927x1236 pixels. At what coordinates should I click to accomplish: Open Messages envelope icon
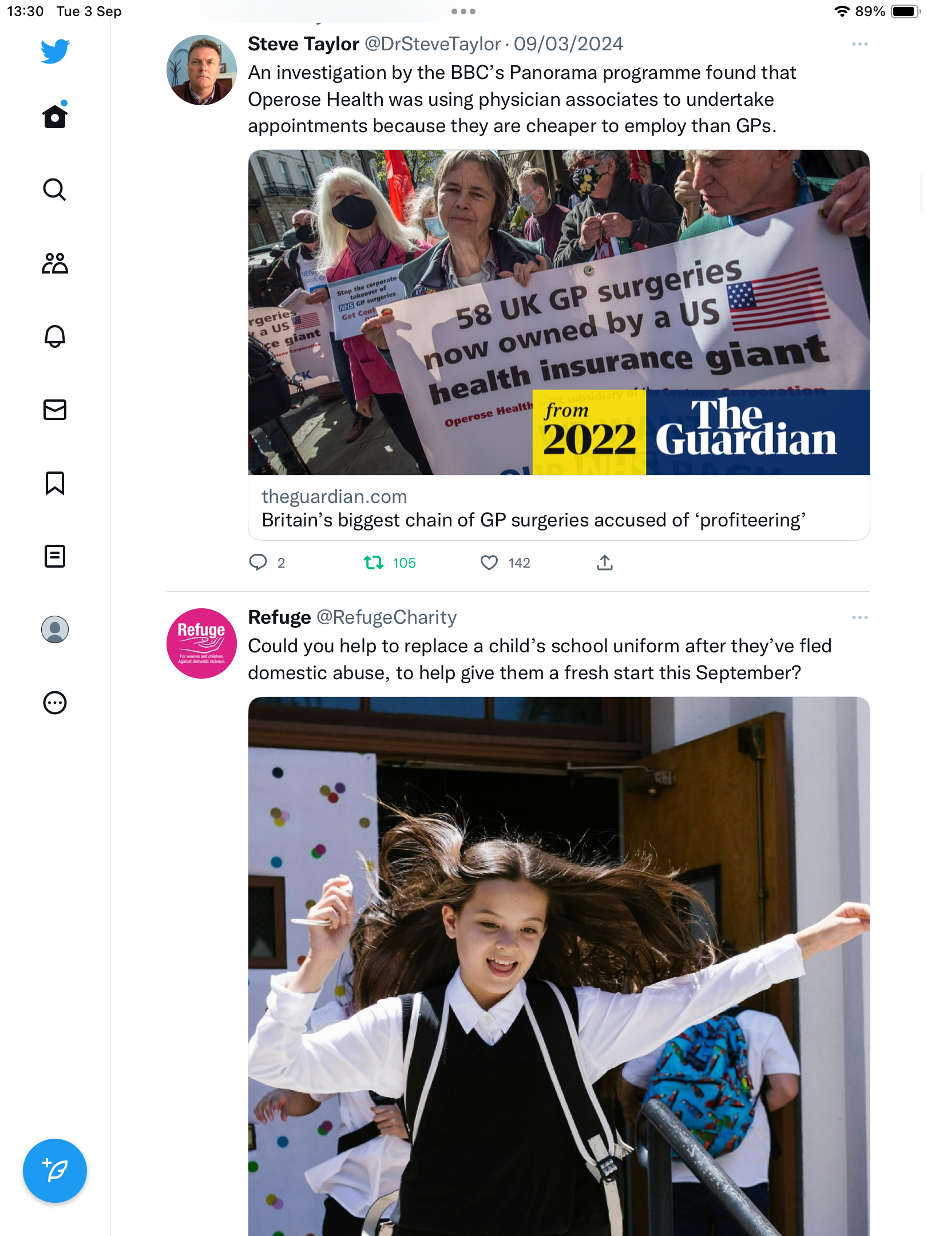pyautogui.click(x=55, y=410)
